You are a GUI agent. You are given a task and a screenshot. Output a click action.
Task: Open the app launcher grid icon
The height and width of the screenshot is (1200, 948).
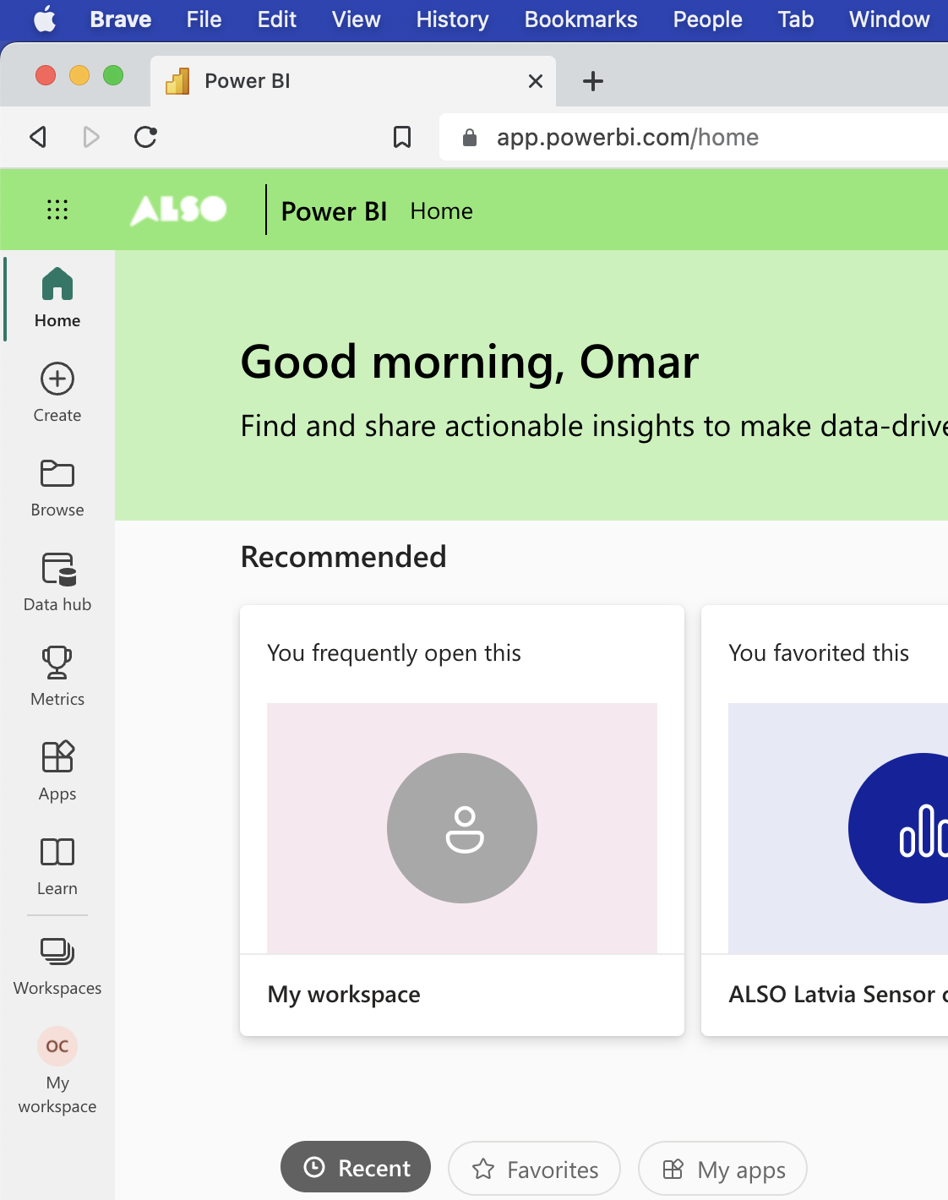(x=57, y=210)
